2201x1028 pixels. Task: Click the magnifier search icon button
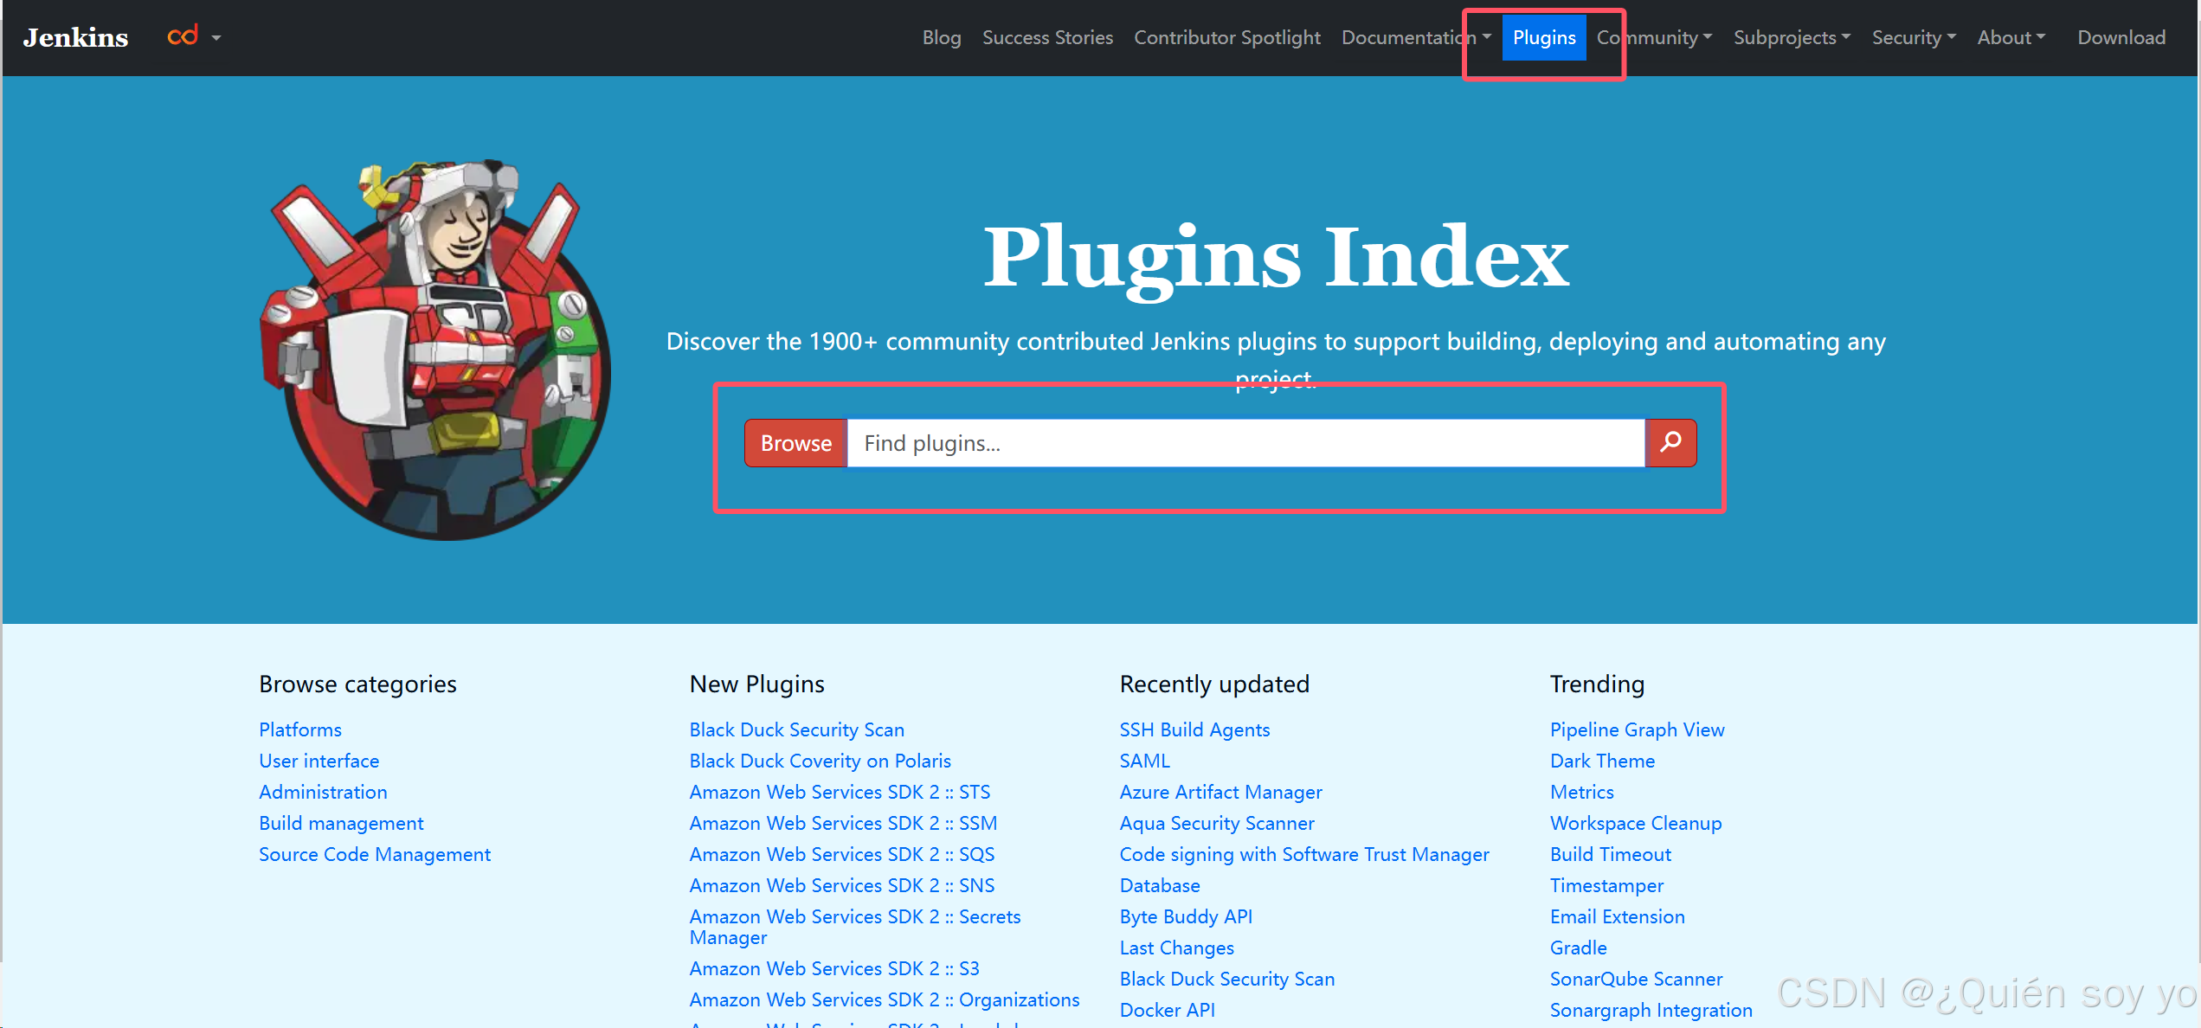(x=1670, y=443)
